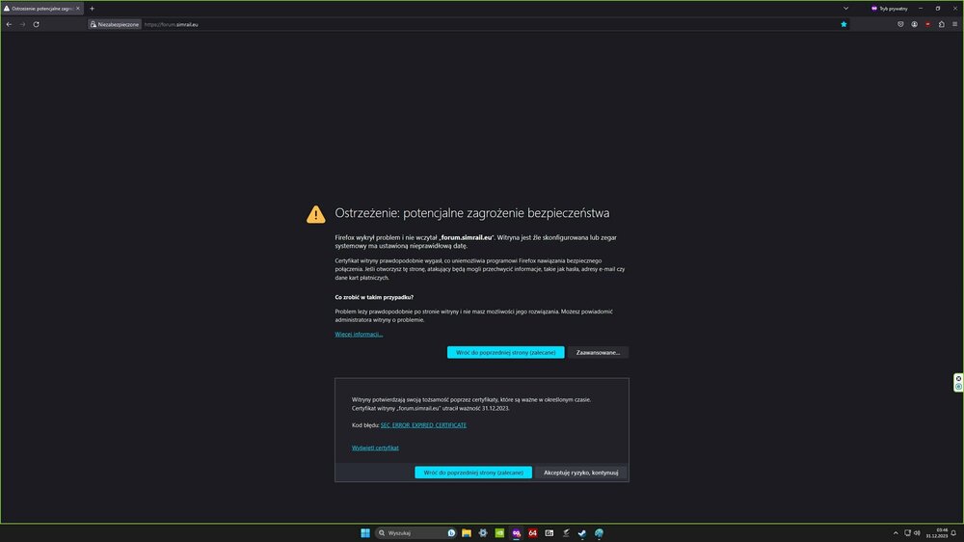This screenshot has height=542, width=964.
Task: Click the heading 'Ostrzeżenie: potencjalne zagrożenie bezpieczeństwa'
Action: [472, 213]
